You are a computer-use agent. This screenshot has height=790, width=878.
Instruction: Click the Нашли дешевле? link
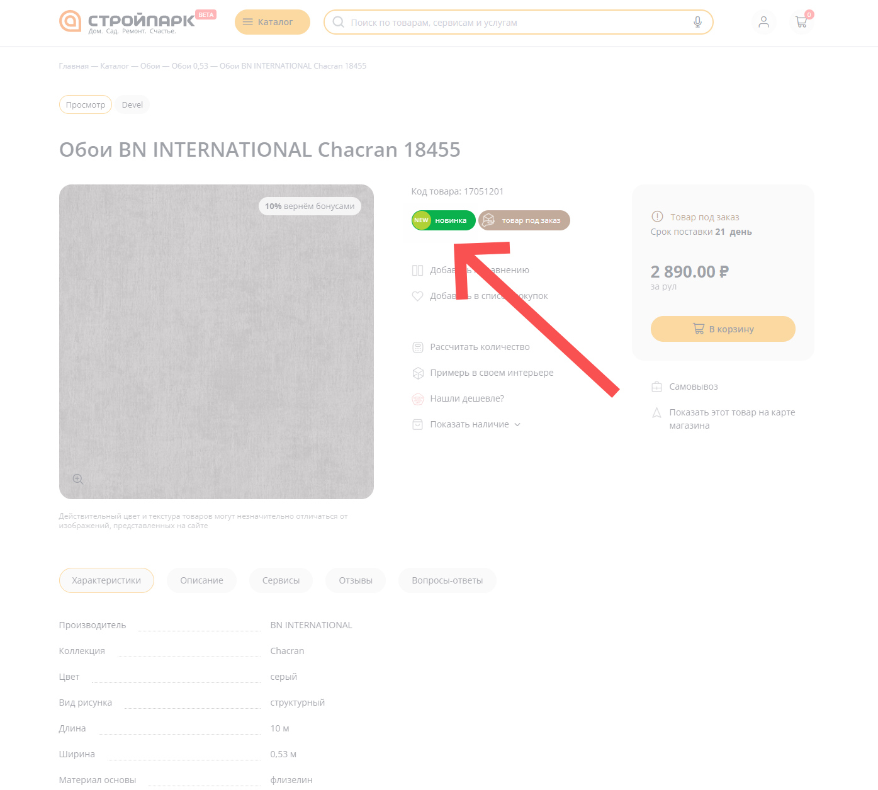pyautogui.click(x=467, y=398)
